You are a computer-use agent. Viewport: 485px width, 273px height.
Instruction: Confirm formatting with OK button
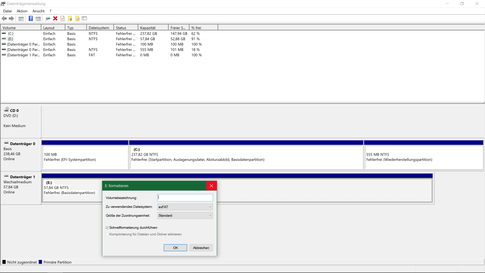click(x=175, y=248)
